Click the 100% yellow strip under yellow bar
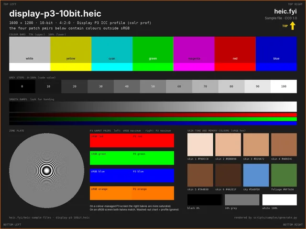306x229 pixels. pos(71,67)
